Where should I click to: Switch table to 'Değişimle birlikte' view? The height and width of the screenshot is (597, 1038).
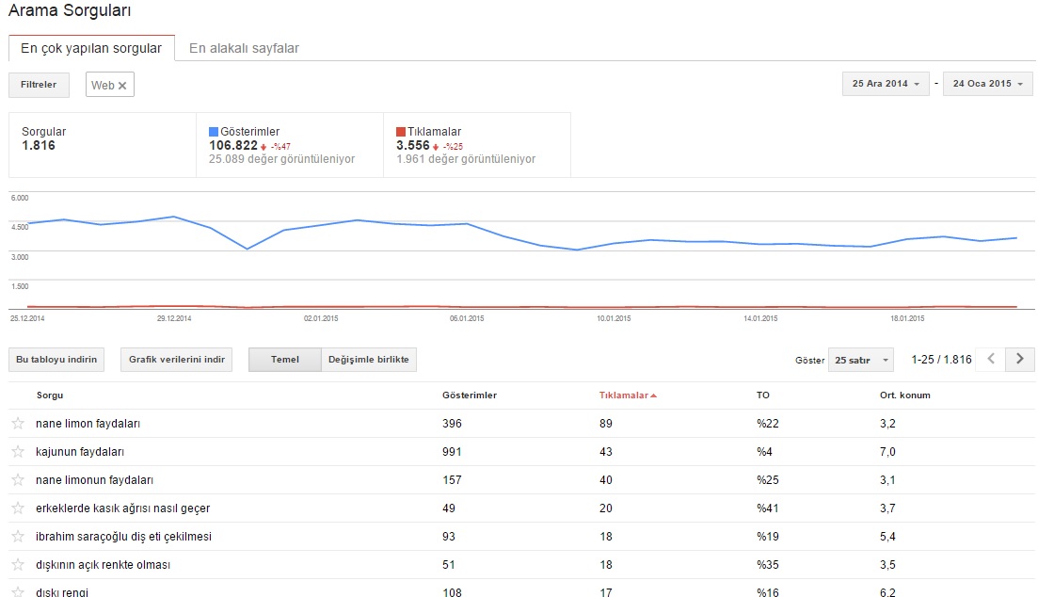(x=368, y=360)
